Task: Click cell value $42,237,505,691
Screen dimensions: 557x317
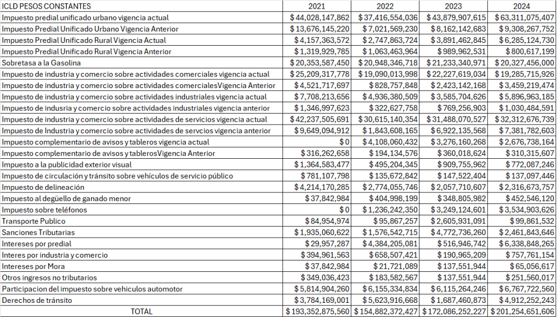Action: [x=320, y=119]
